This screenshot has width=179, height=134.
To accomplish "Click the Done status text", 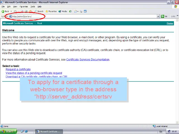I will pyautogui.click(x=6, y=126).
